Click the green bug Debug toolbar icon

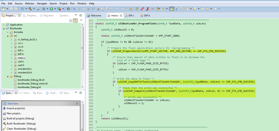coord(44,9)
